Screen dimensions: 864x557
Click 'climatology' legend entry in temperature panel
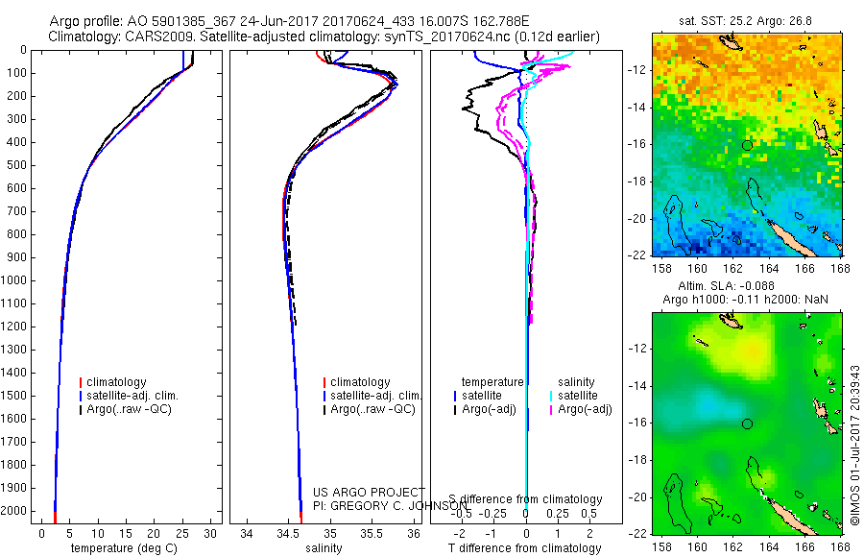click(x=116, y=382)
